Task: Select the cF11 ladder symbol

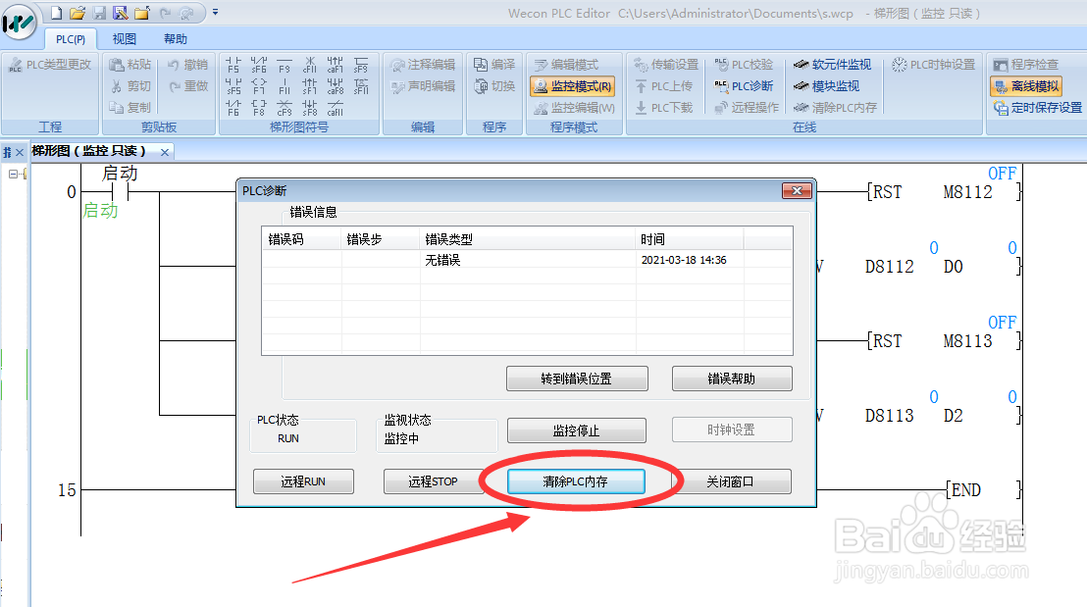Action: tap(310, 65)
